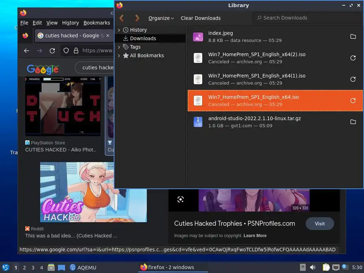364x273 pixels.
Task: Select the index.jpeg download name
Action: point(220,33)
